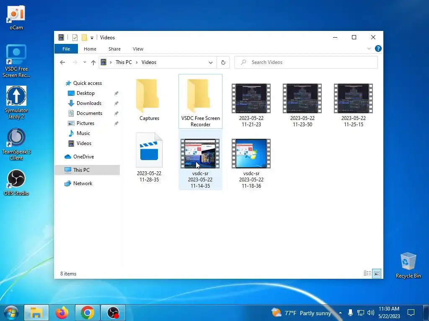Click the Search Videos input field
The image size is (429, 321).
(x=306, y=62)
